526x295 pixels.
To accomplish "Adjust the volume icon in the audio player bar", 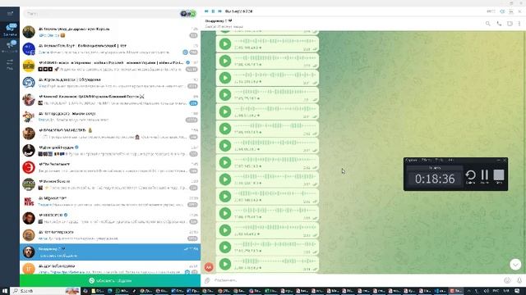I will pos(502,11).
